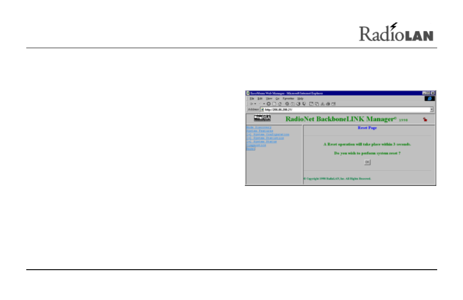Click the Fonts toolbar button
Screen dimensions: 463x300
point(322,104)
